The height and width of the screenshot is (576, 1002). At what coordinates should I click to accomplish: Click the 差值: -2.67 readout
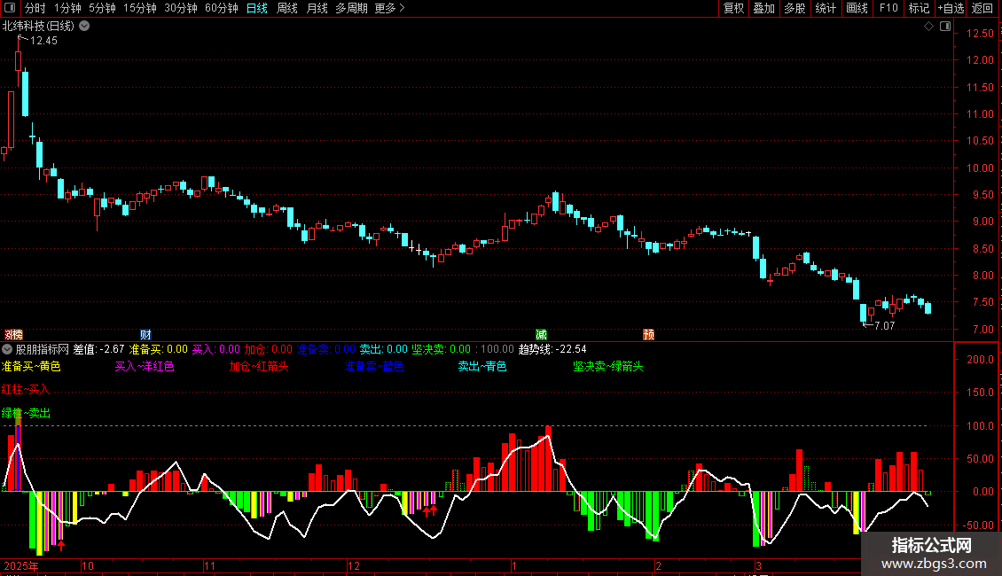(x=98, y=349)
